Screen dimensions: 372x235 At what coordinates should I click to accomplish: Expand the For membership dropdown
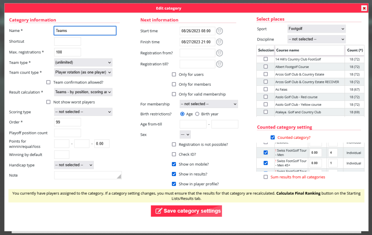[x=208, y=104]
